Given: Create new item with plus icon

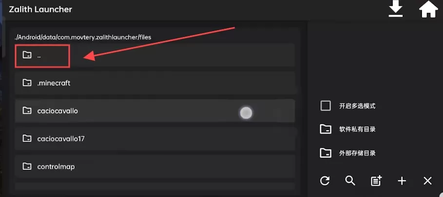Looking at the screenshot, I should click(x=402, y=180).
